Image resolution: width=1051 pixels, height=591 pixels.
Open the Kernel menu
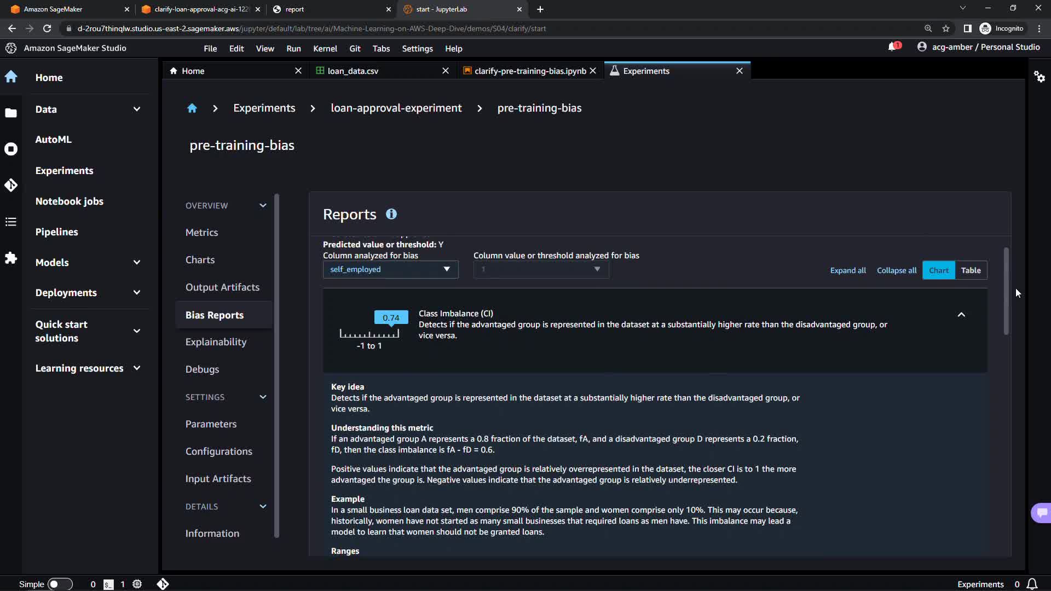click(325, 49)
